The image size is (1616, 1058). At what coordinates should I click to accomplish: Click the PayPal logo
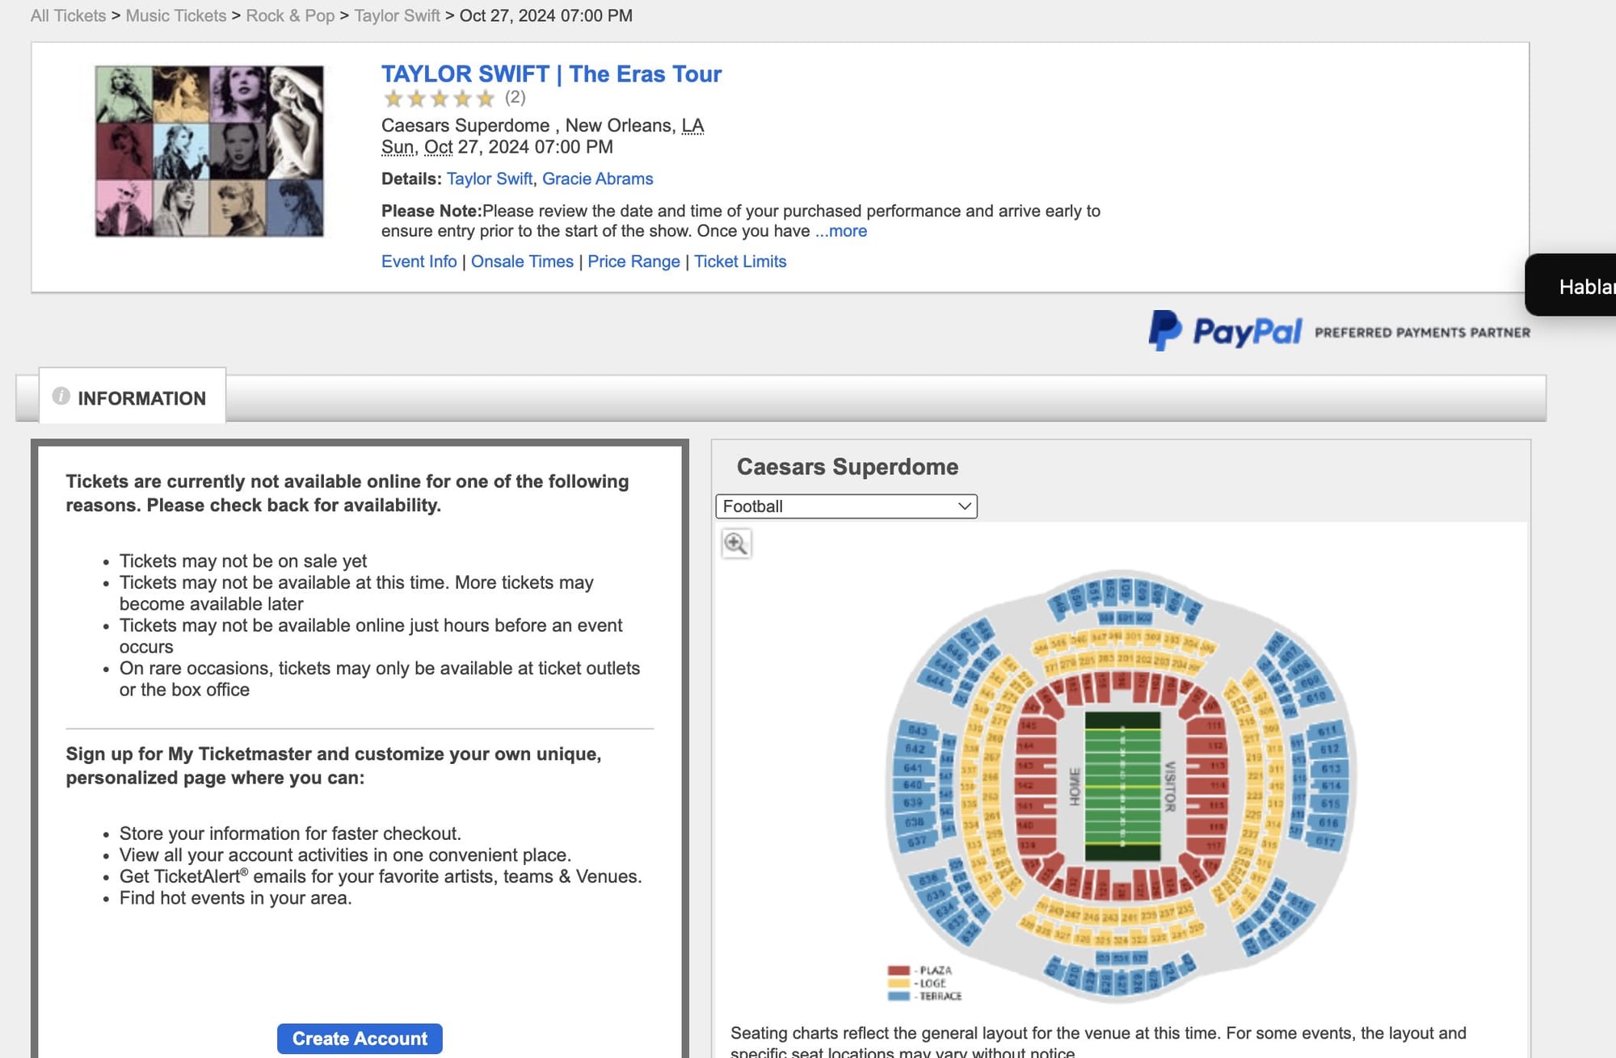[1225, 331]
